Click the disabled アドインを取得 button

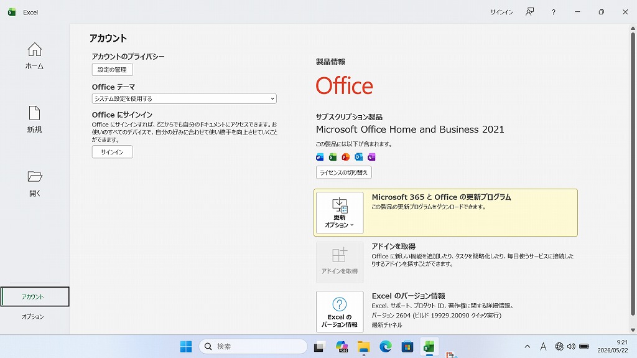[x=340, y=262]
